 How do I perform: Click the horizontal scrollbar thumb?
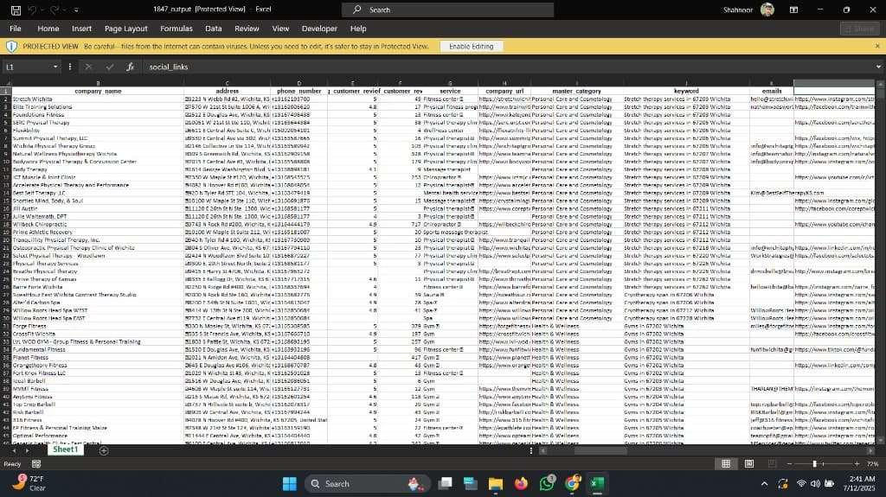click(600, 450)
